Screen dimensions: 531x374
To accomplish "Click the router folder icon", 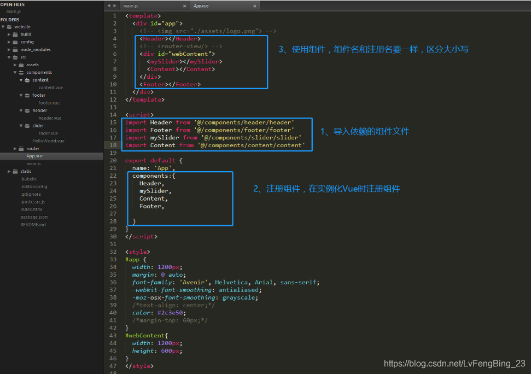I will tap(21, 149).
